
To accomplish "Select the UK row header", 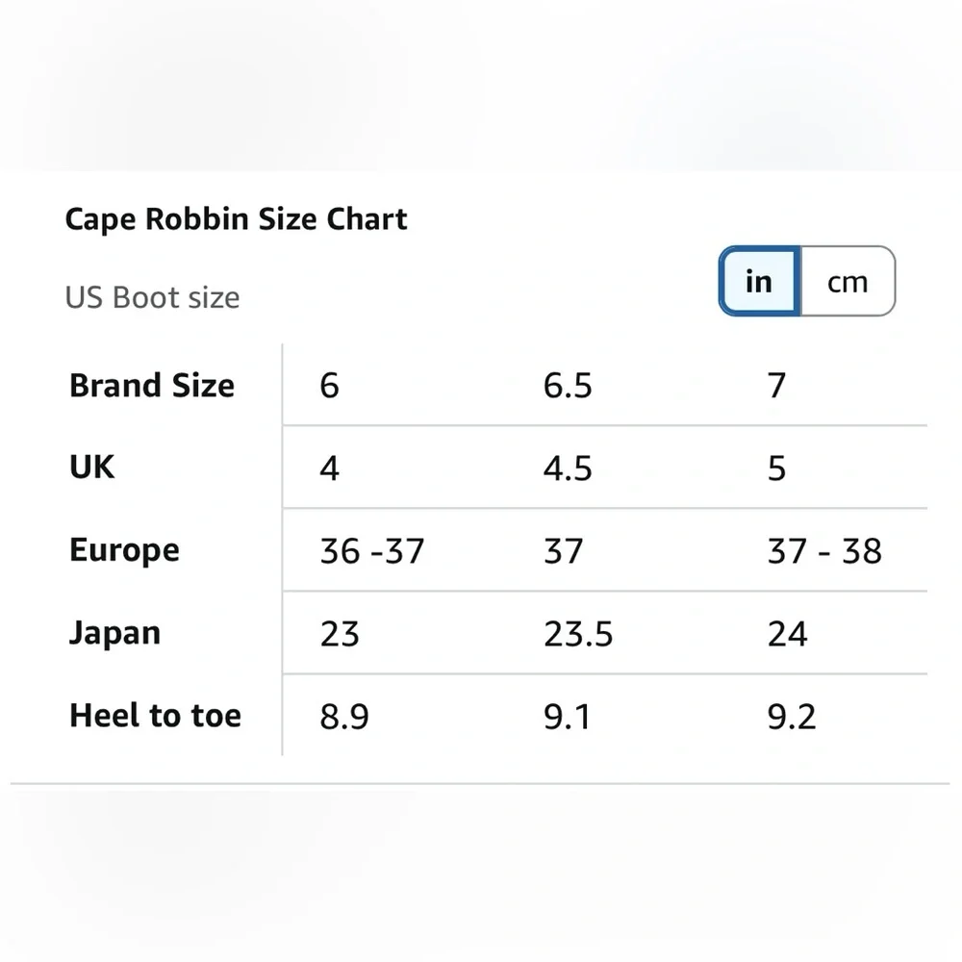I will 92,468.
